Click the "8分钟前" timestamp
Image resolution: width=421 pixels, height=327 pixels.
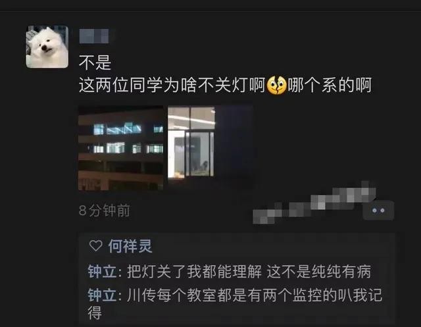pyautogui.click(x=105, y=211)
